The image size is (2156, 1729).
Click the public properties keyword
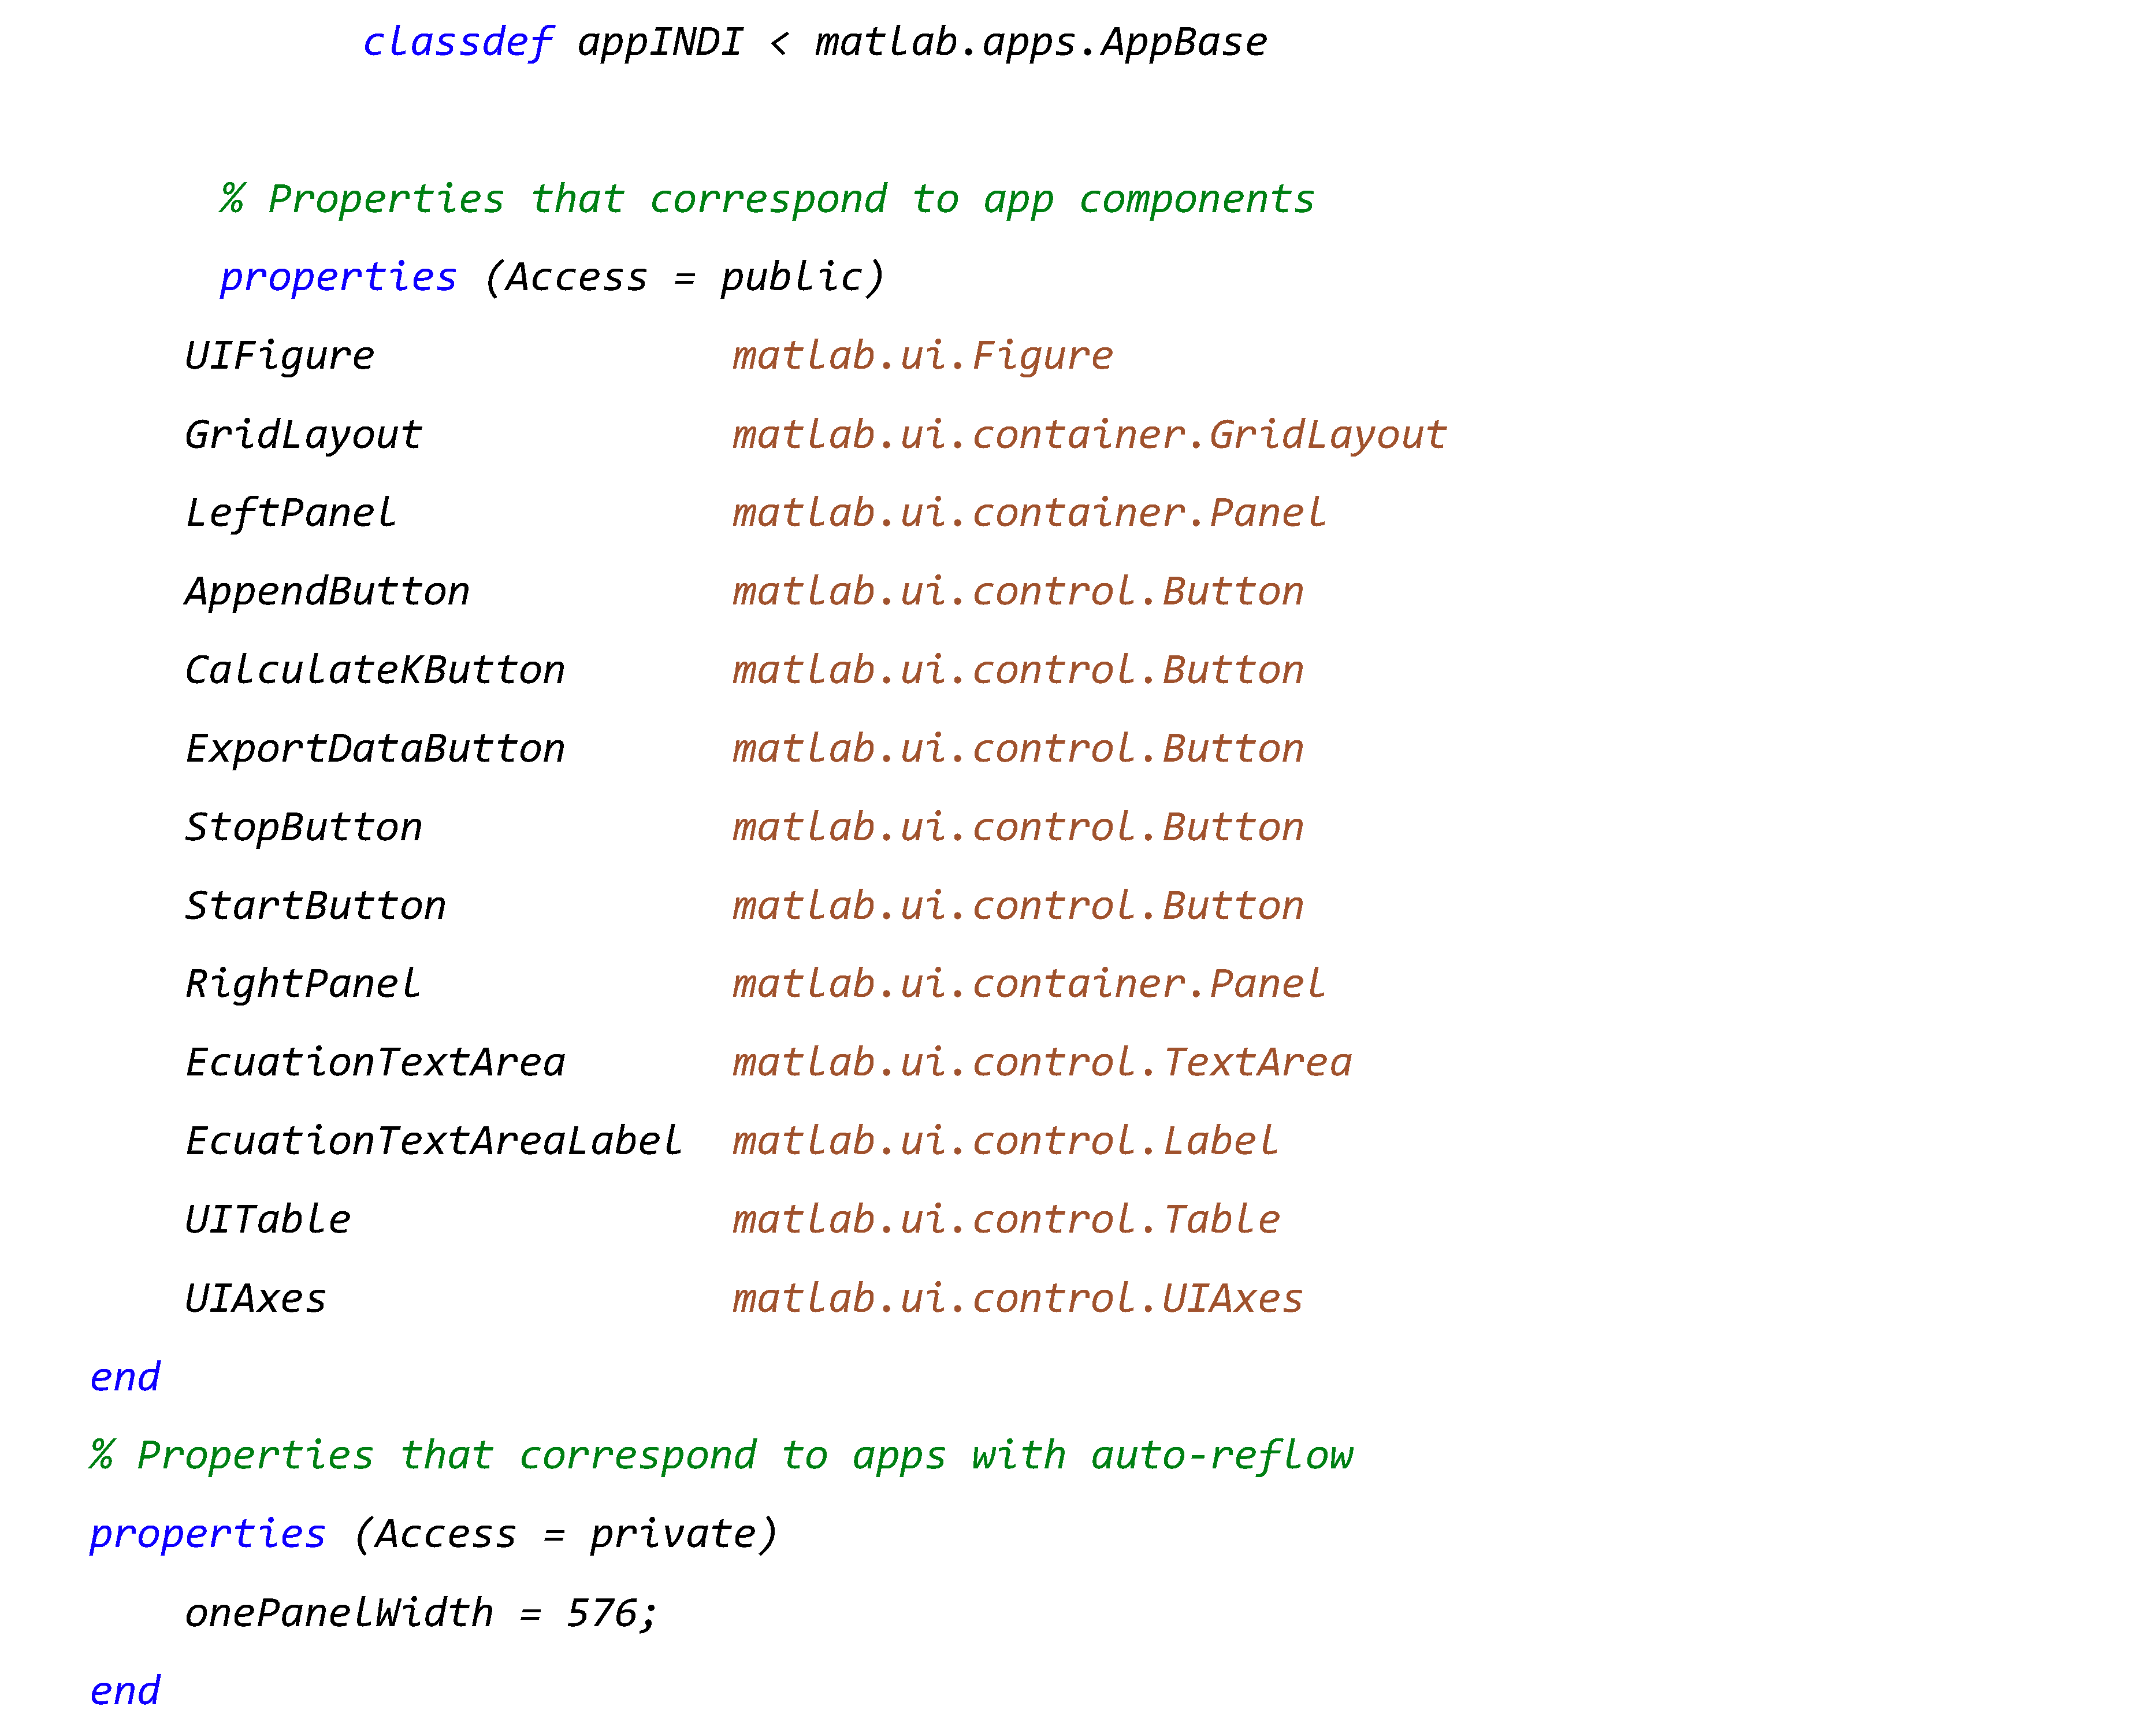point(338,277)
